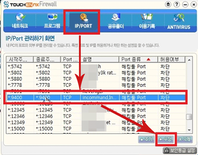Image resolution: width=198 pixels, height=155 pixels.
Task: Select the *:7778 port row
Action: (96, 85)
